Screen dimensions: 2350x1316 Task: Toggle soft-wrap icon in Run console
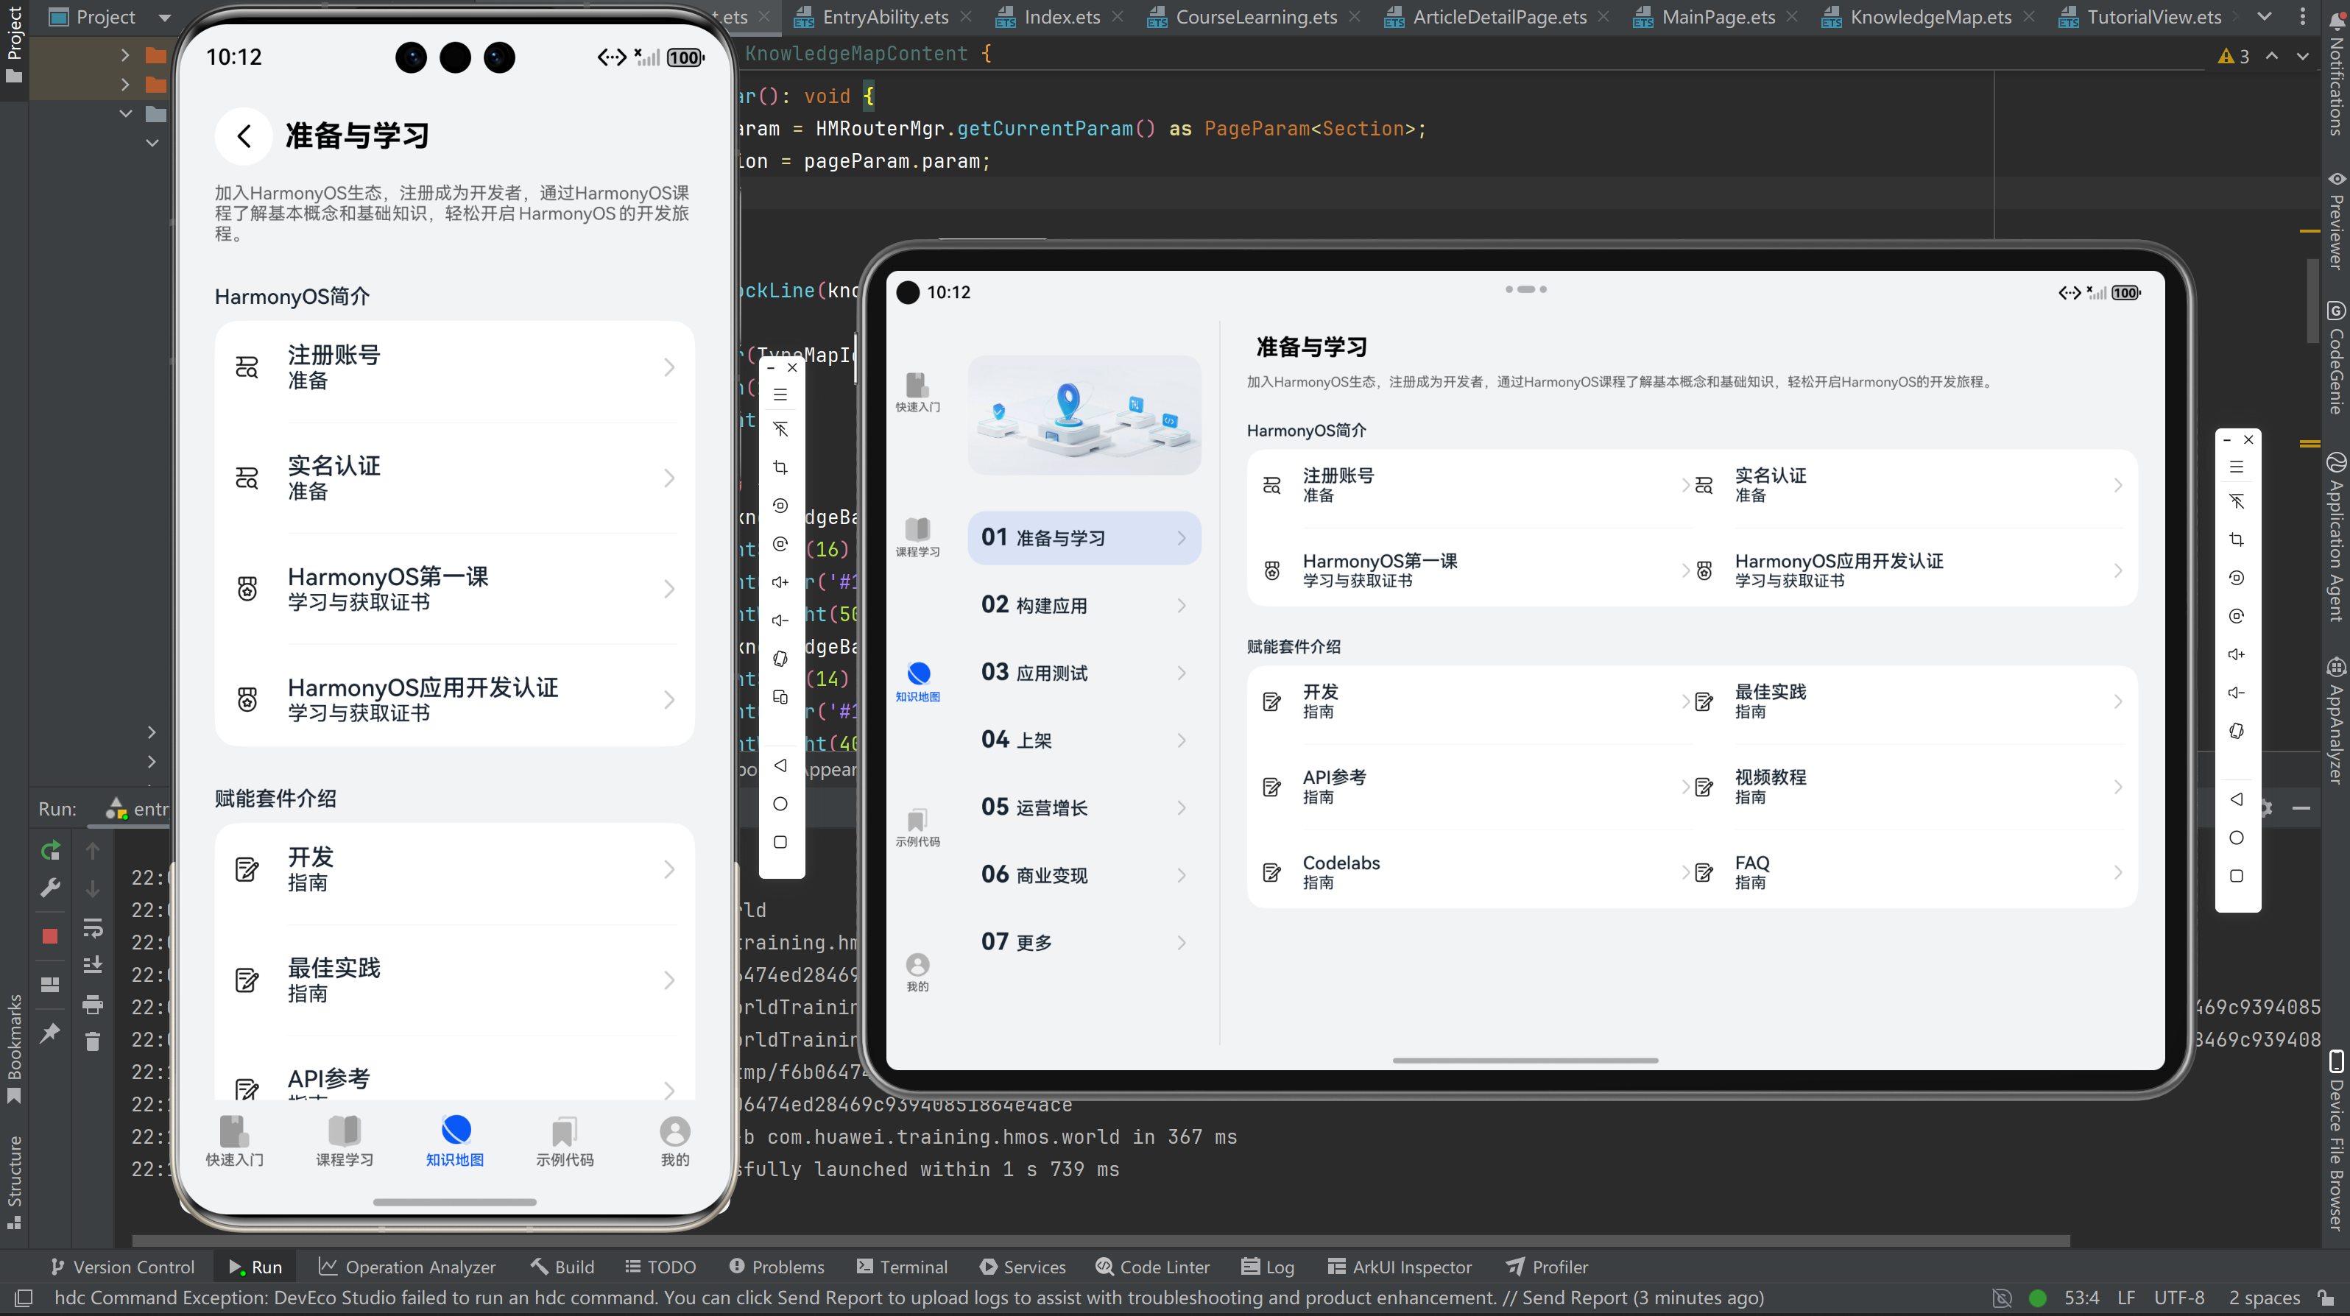pos(92,928)
